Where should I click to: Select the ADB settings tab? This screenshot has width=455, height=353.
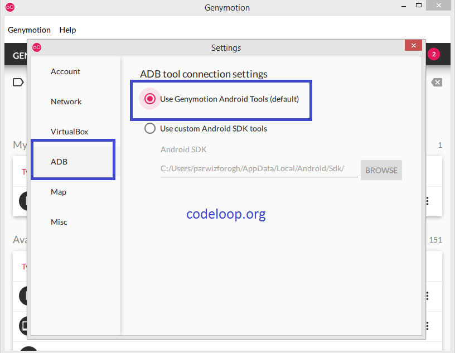(59, 162)
